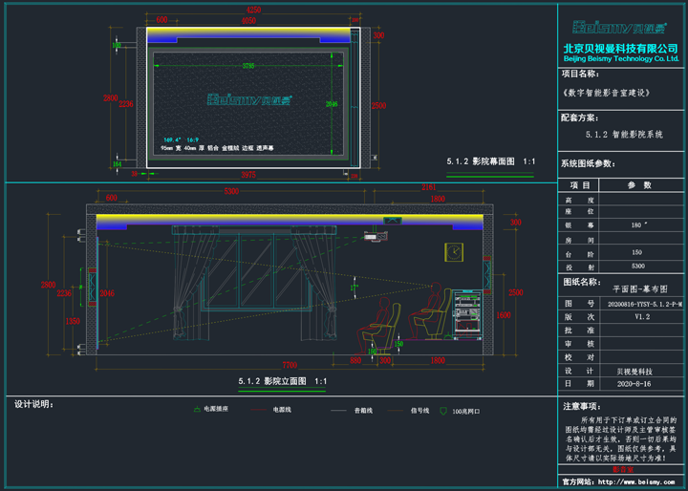
Task: Click the gray 音箱线 legend line sample
Action: 338,411
